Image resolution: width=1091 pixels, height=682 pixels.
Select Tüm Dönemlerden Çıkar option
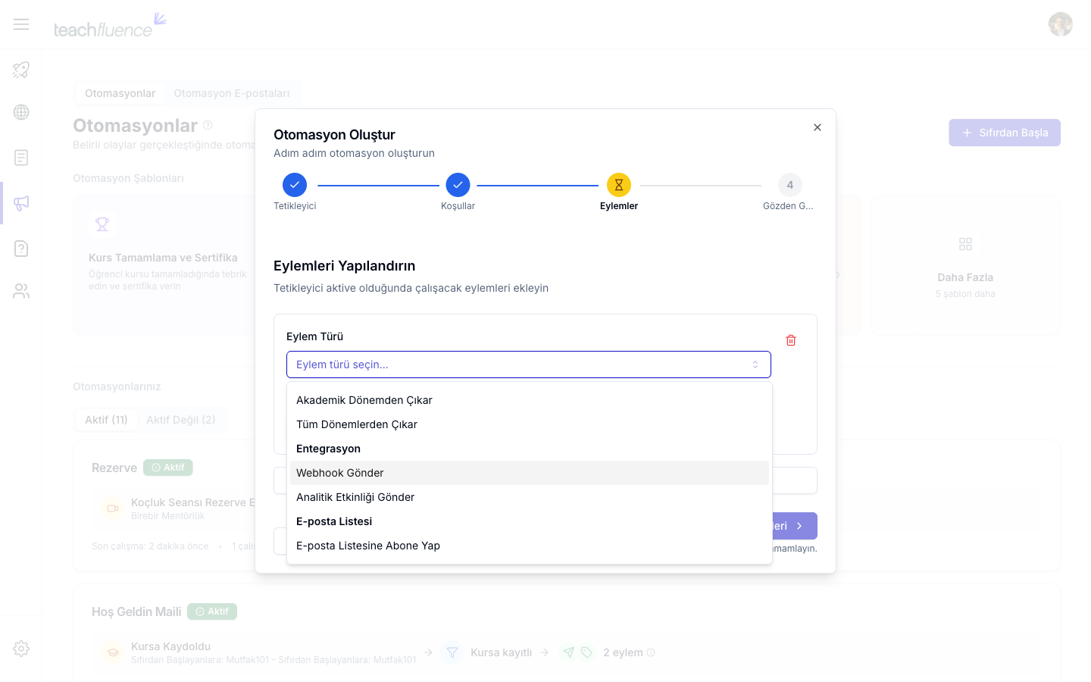[x=530, y=424]
